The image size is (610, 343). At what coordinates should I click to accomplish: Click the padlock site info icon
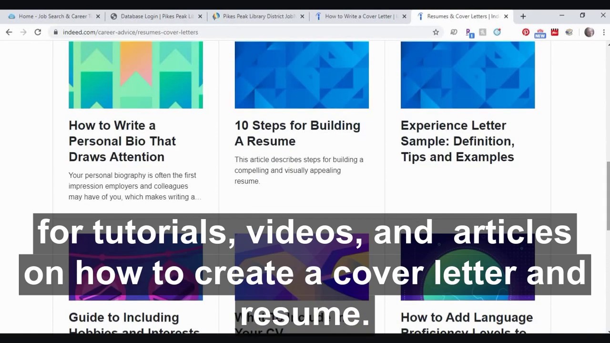(x=56, y=32)
